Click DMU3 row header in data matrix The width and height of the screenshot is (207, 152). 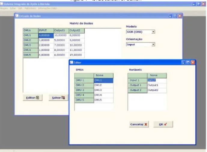pyautogui.click(x=31, y=45)
